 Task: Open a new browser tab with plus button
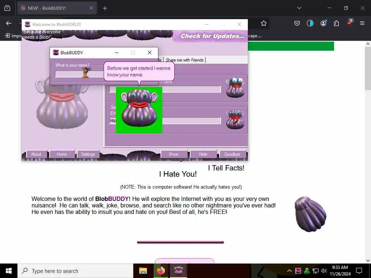tap(105, 8)
